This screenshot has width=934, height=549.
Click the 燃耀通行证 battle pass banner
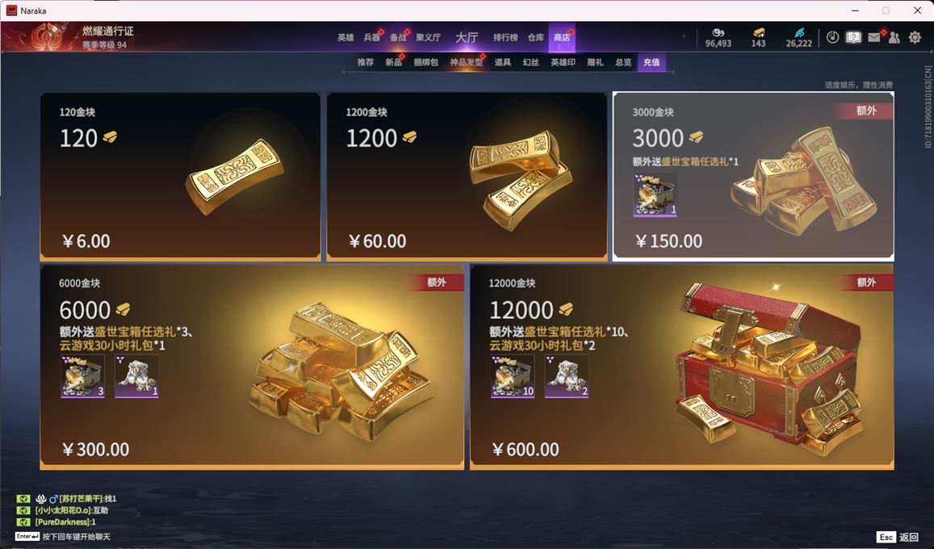(x=72, y=37)
